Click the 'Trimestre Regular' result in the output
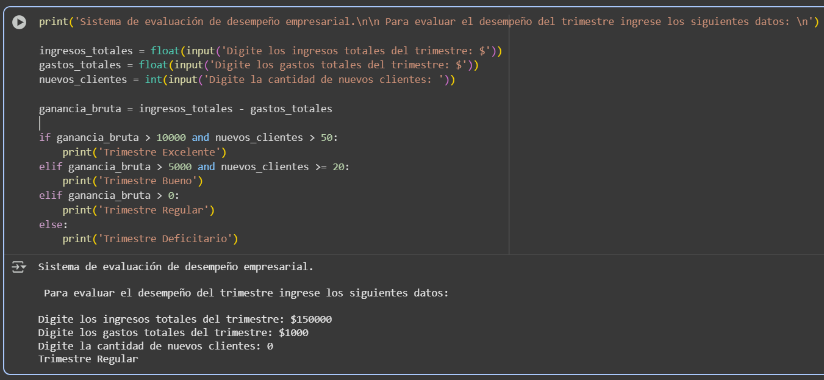 tap(88, 359)
